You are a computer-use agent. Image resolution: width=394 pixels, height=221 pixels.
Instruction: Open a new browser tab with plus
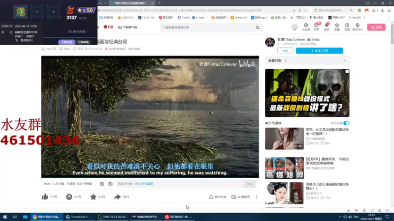(x=159, y=3)
